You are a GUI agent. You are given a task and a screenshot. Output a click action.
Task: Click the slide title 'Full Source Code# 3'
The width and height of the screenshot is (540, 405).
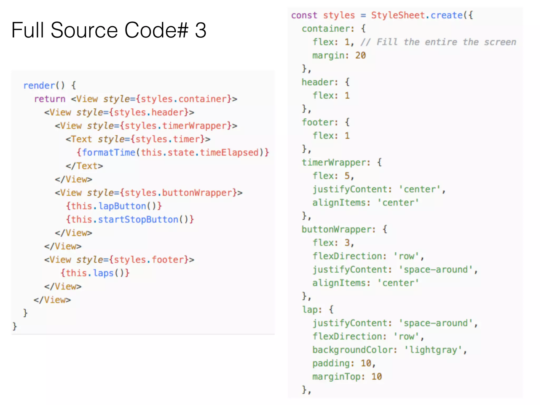click(x=109, y=30)
